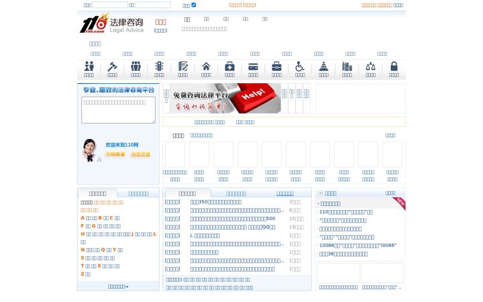Open the news item starting with 110

[346, 212]
